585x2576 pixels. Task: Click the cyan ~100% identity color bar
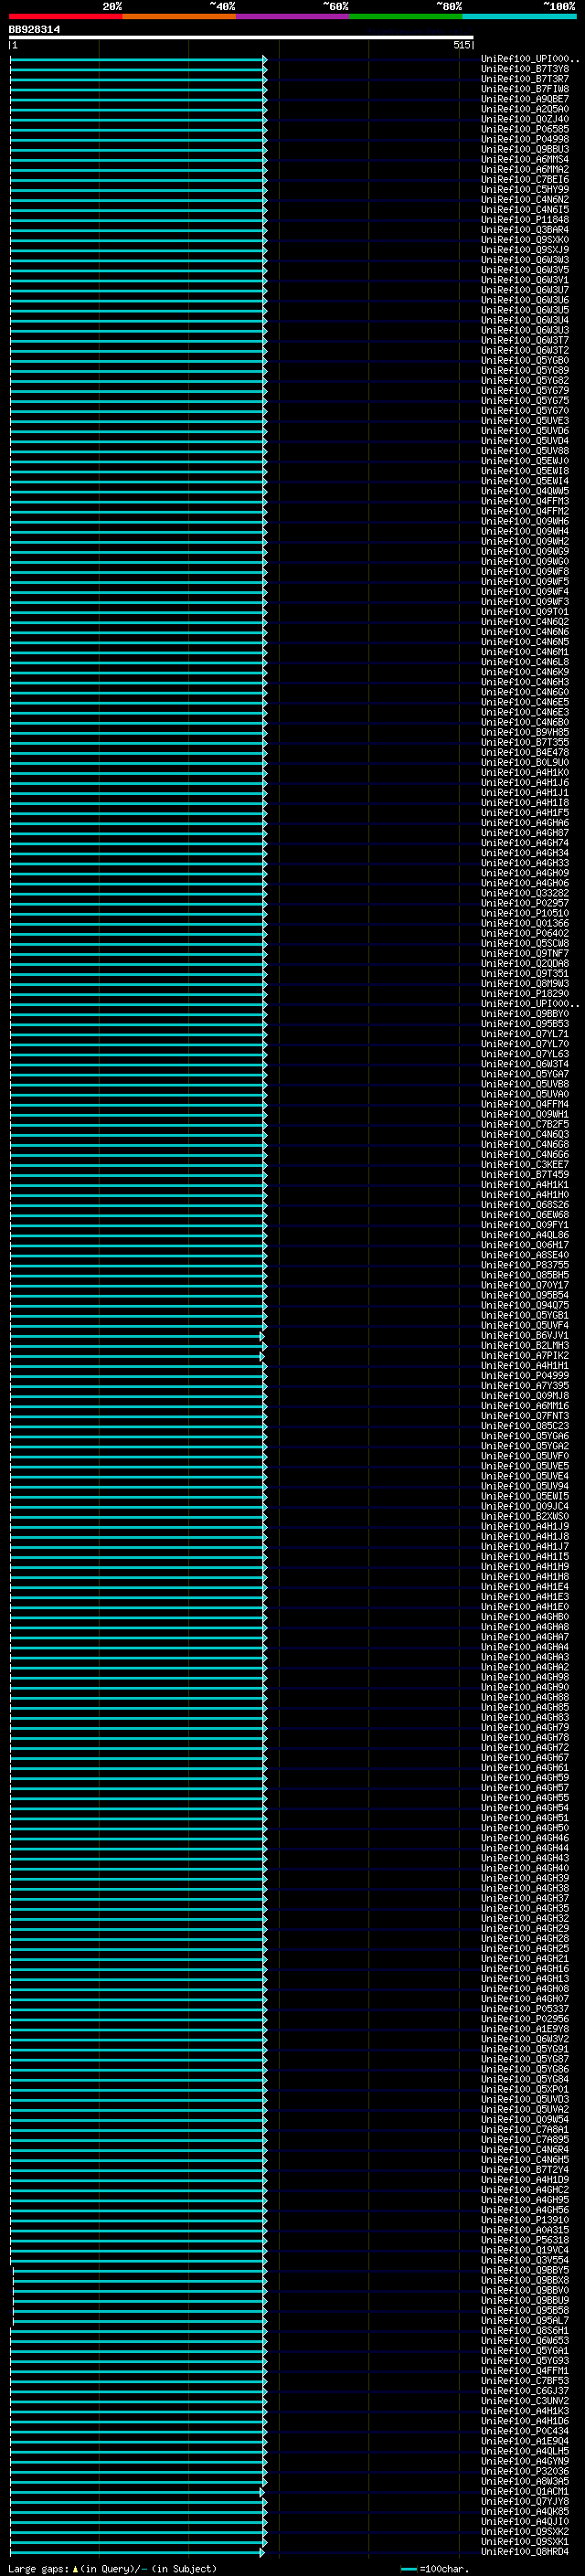pos(520,16)
